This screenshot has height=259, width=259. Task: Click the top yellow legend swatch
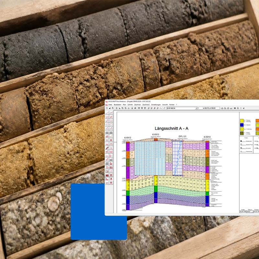click(x=242, y=121)
